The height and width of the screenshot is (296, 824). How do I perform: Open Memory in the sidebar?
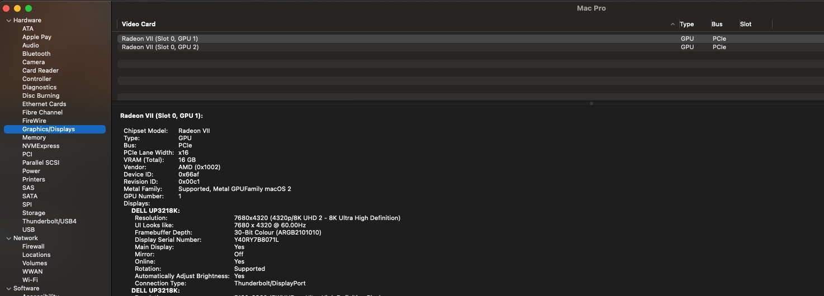pos(34,137)
